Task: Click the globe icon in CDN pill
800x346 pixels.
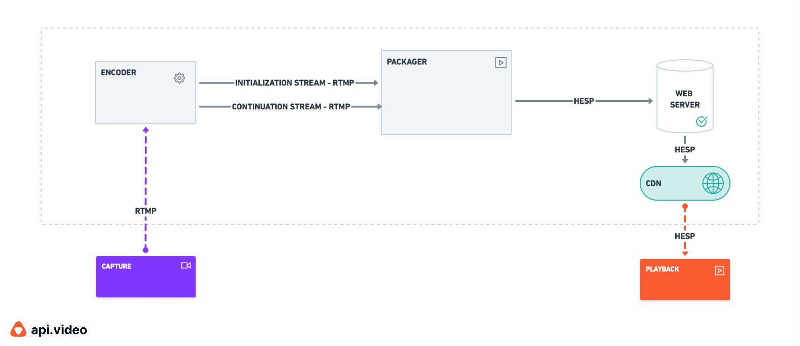Action: pos(713,183)
